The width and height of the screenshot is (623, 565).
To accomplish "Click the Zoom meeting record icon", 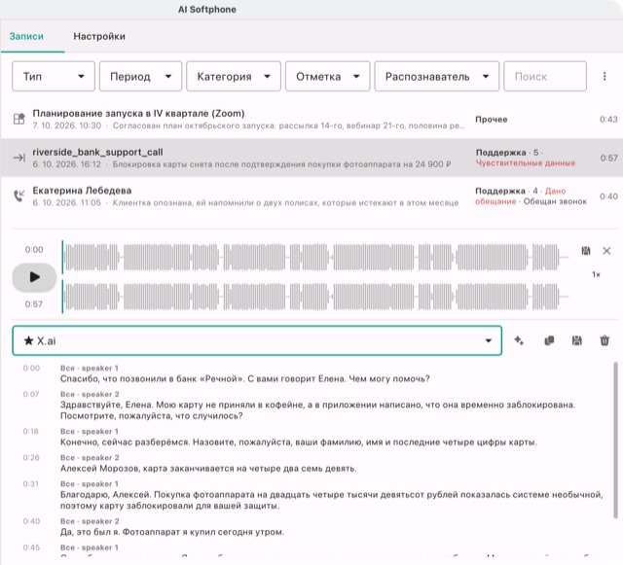I will (19, 119).
